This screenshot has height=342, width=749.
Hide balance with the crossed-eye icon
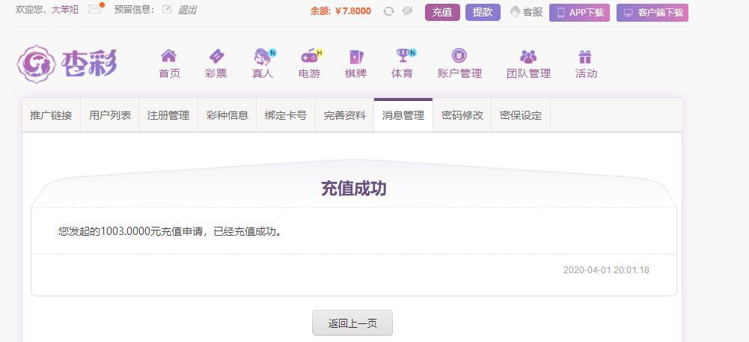407,11
